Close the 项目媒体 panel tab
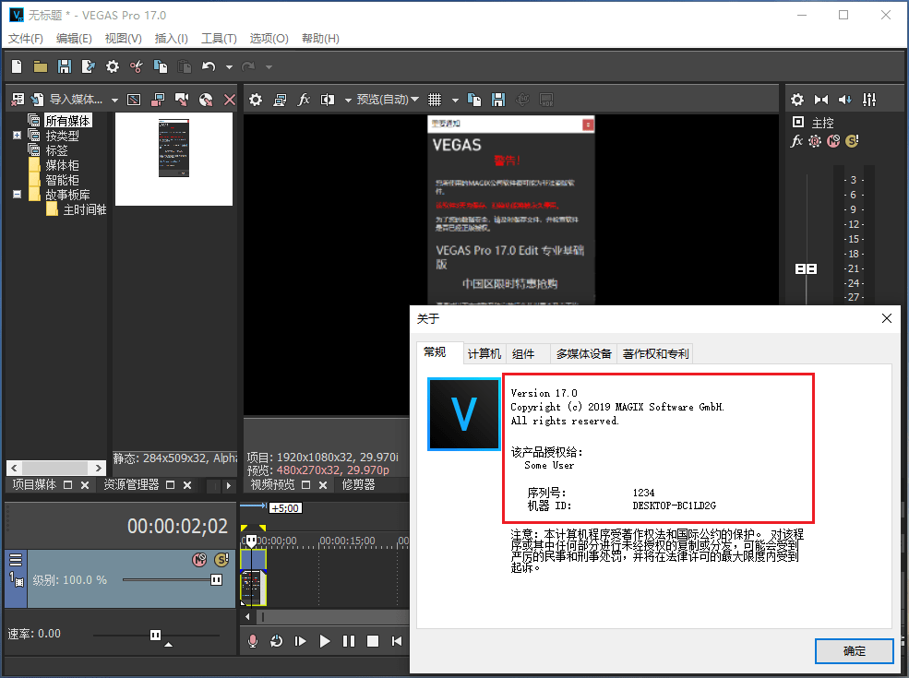Viewport: 909px width, 678px height. (x=85, y=485)
